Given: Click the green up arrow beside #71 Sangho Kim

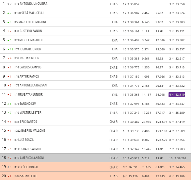Looking at the screenshot, I should (x=9, y=104).
